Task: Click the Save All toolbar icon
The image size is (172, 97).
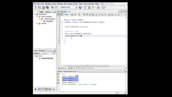Action: [47, 7]
